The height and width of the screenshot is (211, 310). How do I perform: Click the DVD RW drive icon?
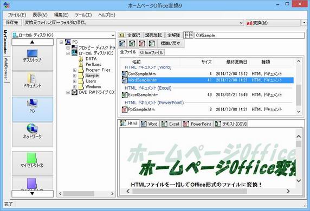coord(74,92)
